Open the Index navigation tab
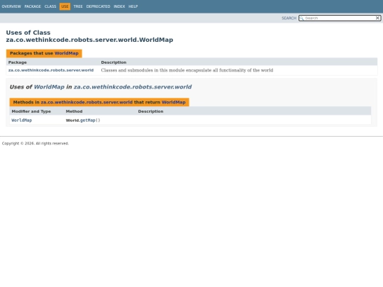Image resolution: width=383 pixels, height=287 pixels. tap(119, 6)
